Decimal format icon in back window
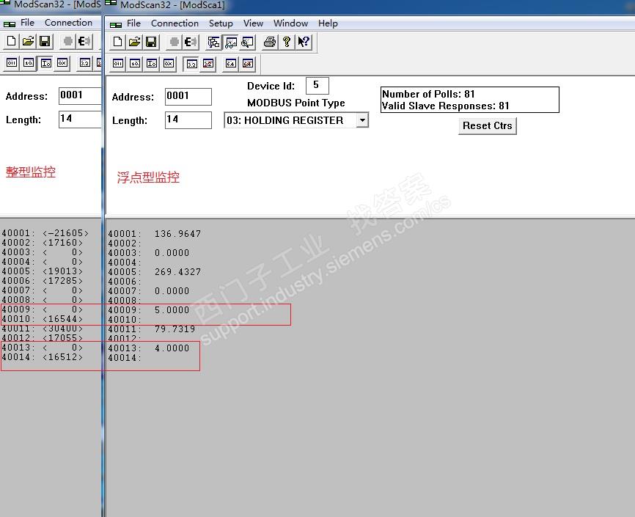 tap(29, 63)
